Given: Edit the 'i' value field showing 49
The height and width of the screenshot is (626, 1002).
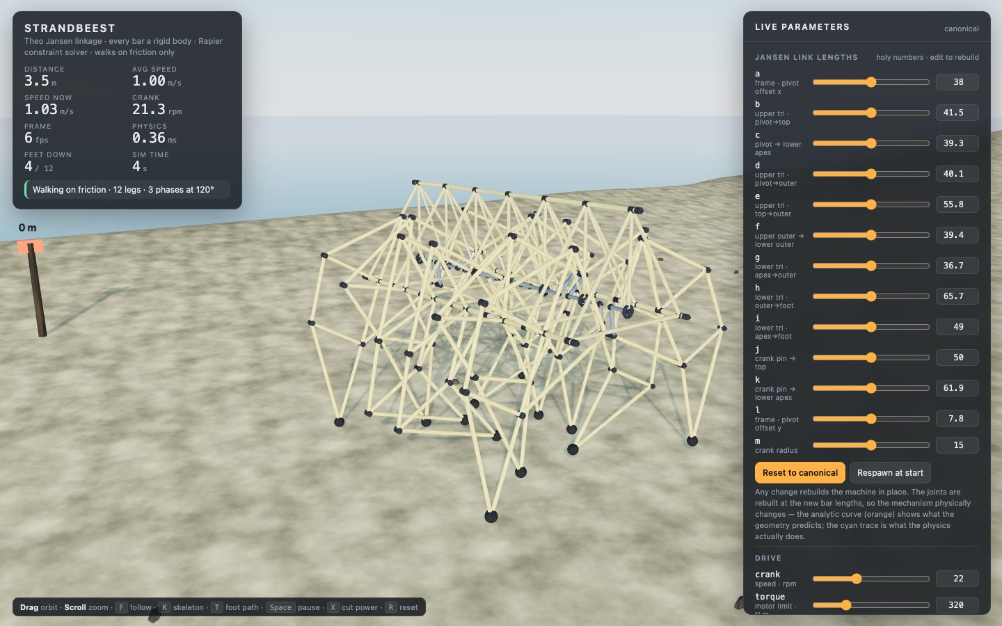Looking at the screenshot, I should pyautogui.click(x=957, y=327).
